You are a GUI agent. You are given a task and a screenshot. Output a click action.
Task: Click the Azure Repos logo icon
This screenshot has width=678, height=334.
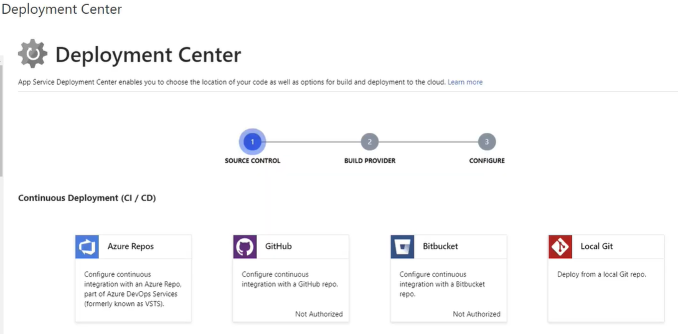87,247
